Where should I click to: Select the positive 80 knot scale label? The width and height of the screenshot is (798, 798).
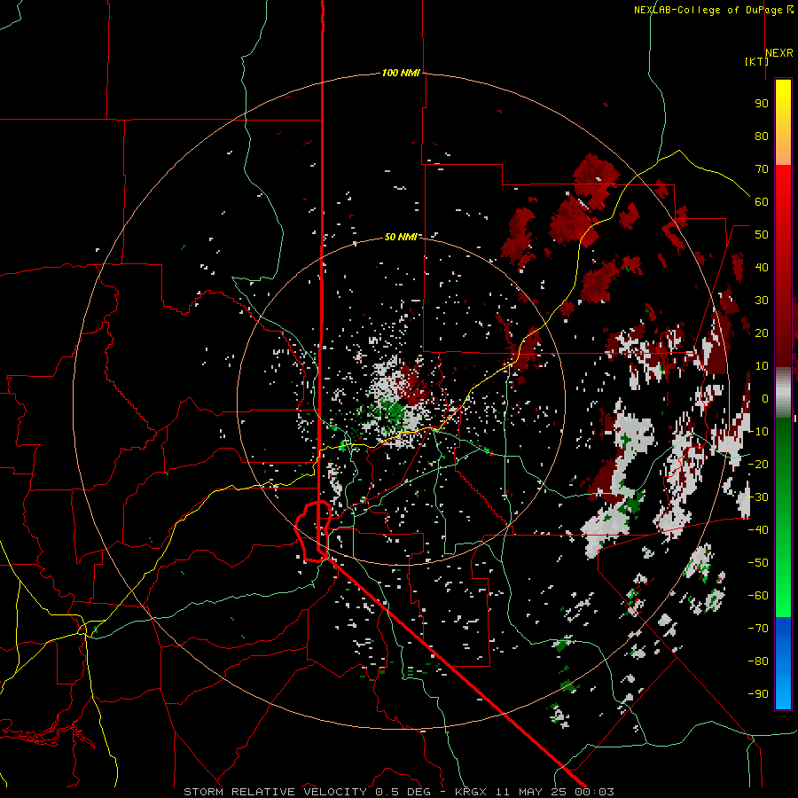pyautogui.click(x=762, y=136)
